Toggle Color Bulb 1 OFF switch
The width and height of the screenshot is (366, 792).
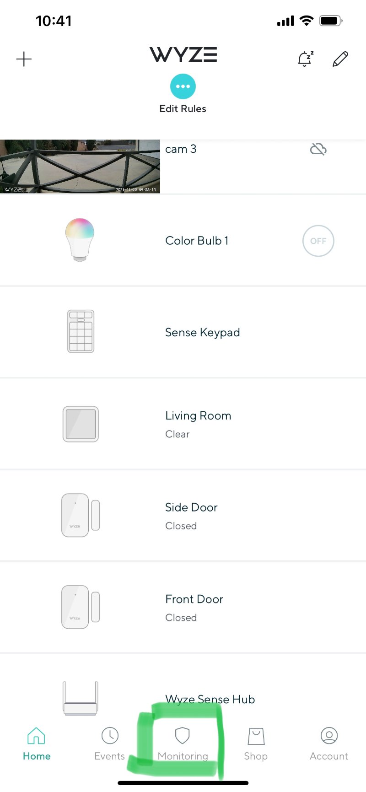click(x=318, y=241)
